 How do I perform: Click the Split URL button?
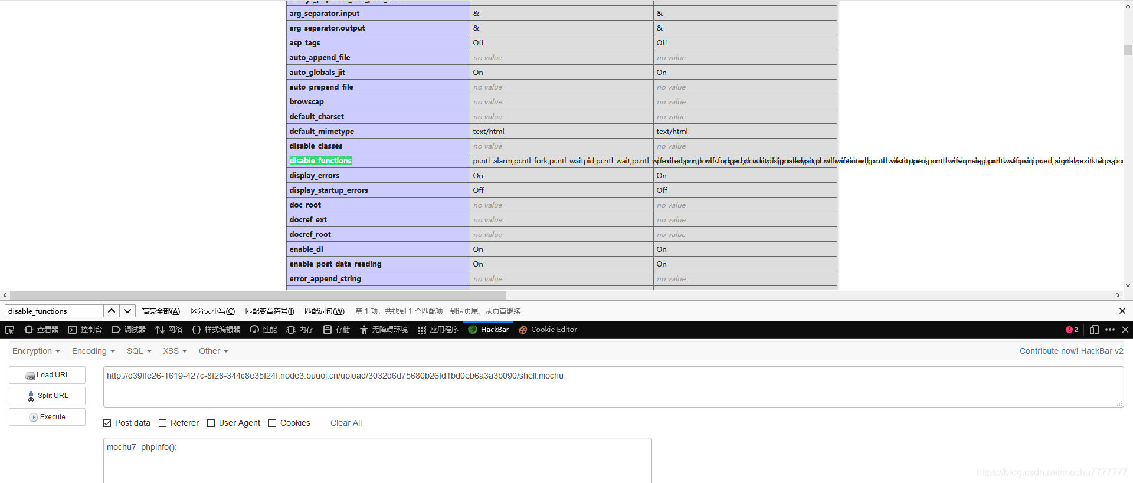coord(47,396)
